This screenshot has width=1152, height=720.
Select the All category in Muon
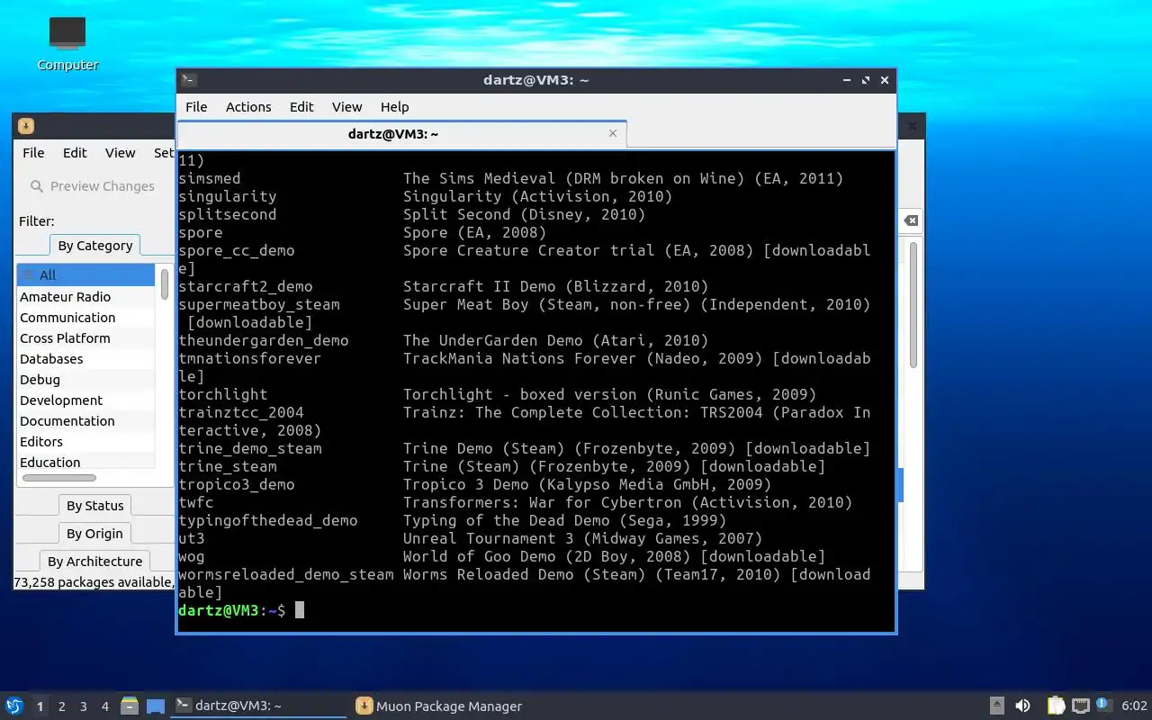pos(85,274)
